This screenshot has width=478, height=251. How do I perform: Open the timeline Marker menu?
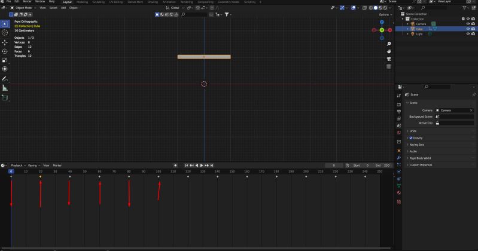57,166
